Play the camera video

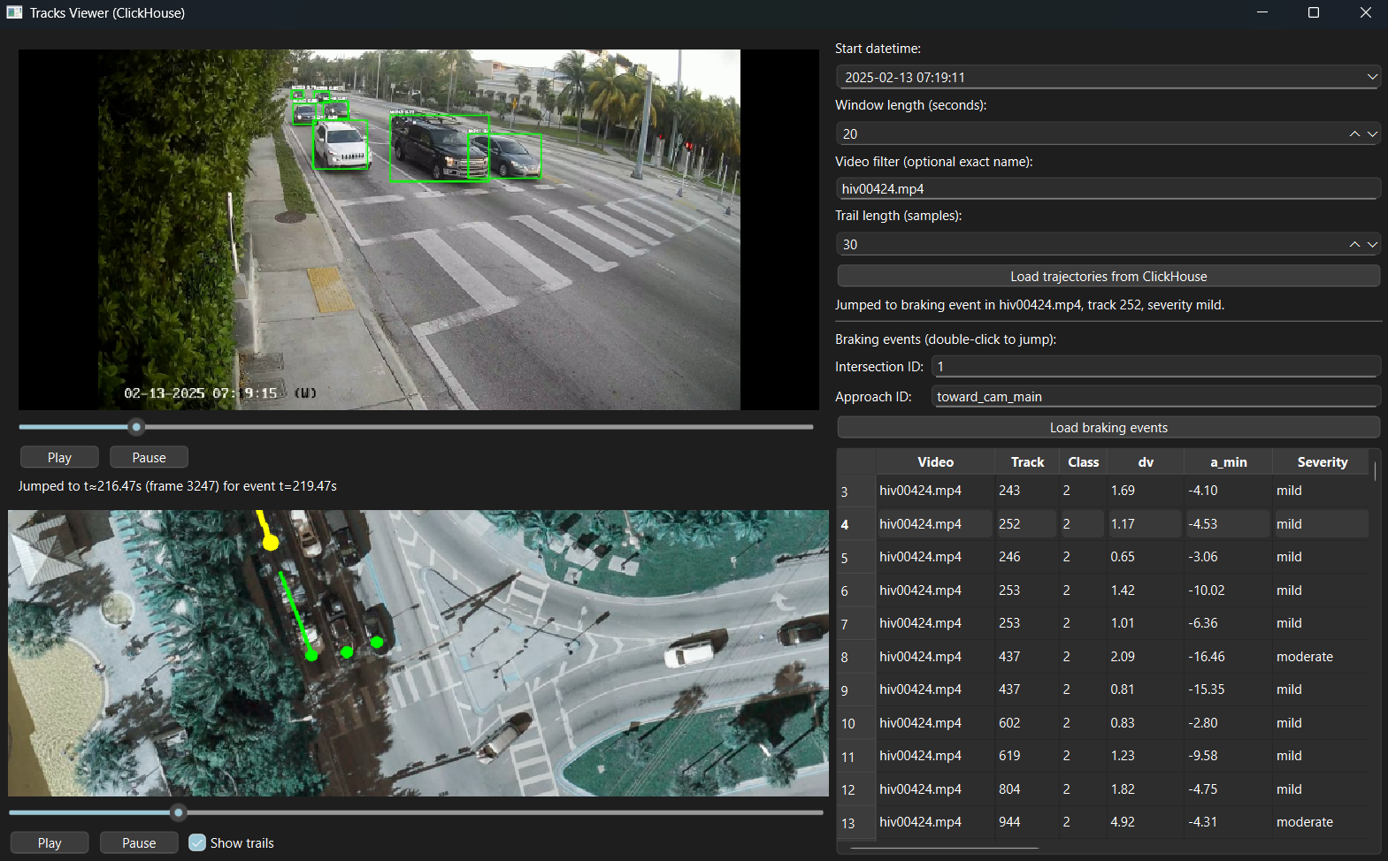click(x=59, y=457)
